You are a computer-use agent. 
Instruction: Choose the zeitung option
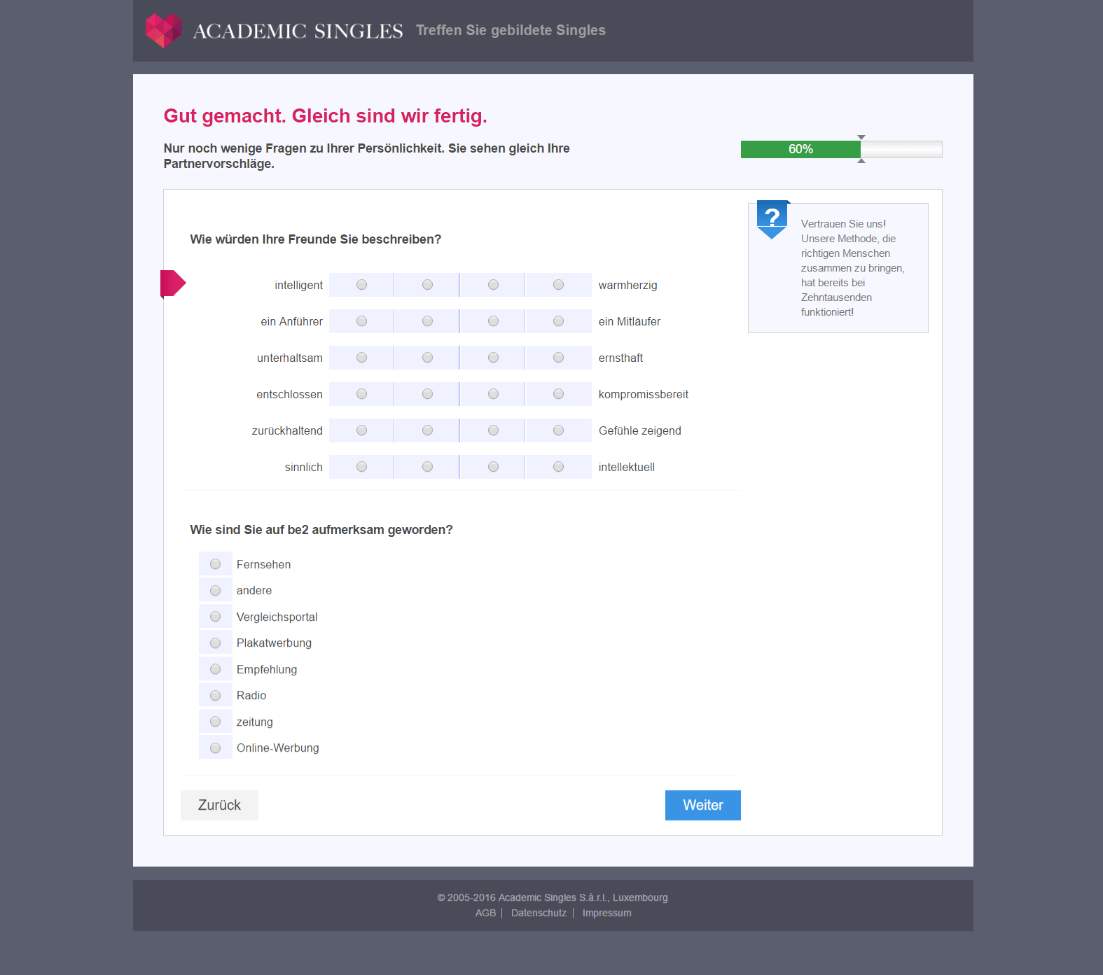pyautogui.click(x=215, y=722)
